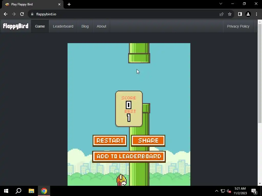Open the Windows Start menu
The width and height of the screenshot is (262, 196).
coord(6,191)
